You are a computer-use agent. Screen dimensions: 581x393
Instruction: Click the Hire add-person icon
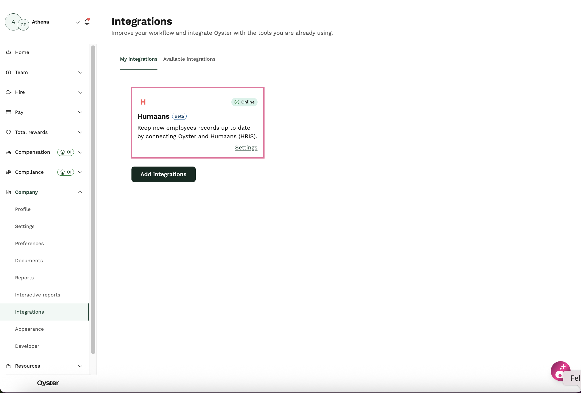[x=9, y=92]
